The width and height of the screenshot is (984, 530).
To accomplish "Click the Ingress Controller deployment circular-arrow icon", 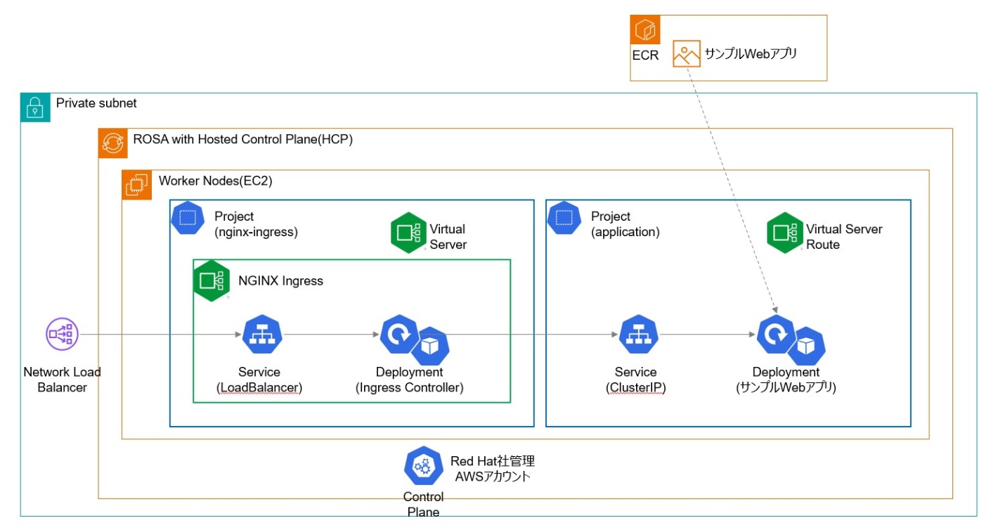I will pyautogui.click(x=398, y=333).
